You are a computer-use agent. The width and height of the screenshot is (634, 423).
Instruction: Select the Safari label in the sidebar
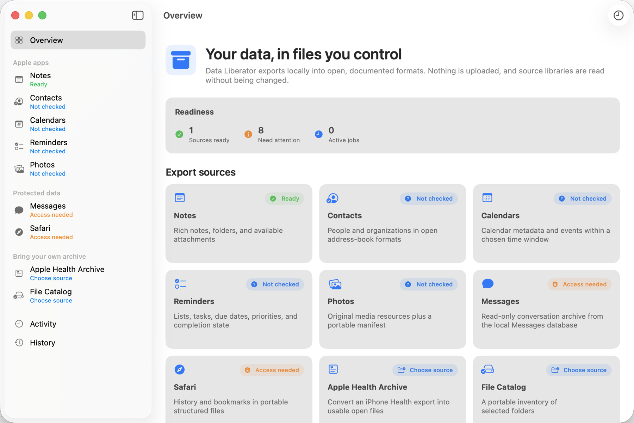pyautogui.click(x=40, y=228)
